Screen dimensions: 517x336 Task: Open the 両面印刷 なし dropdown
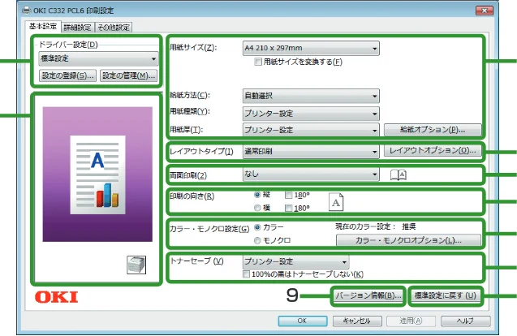coord(311,174)
